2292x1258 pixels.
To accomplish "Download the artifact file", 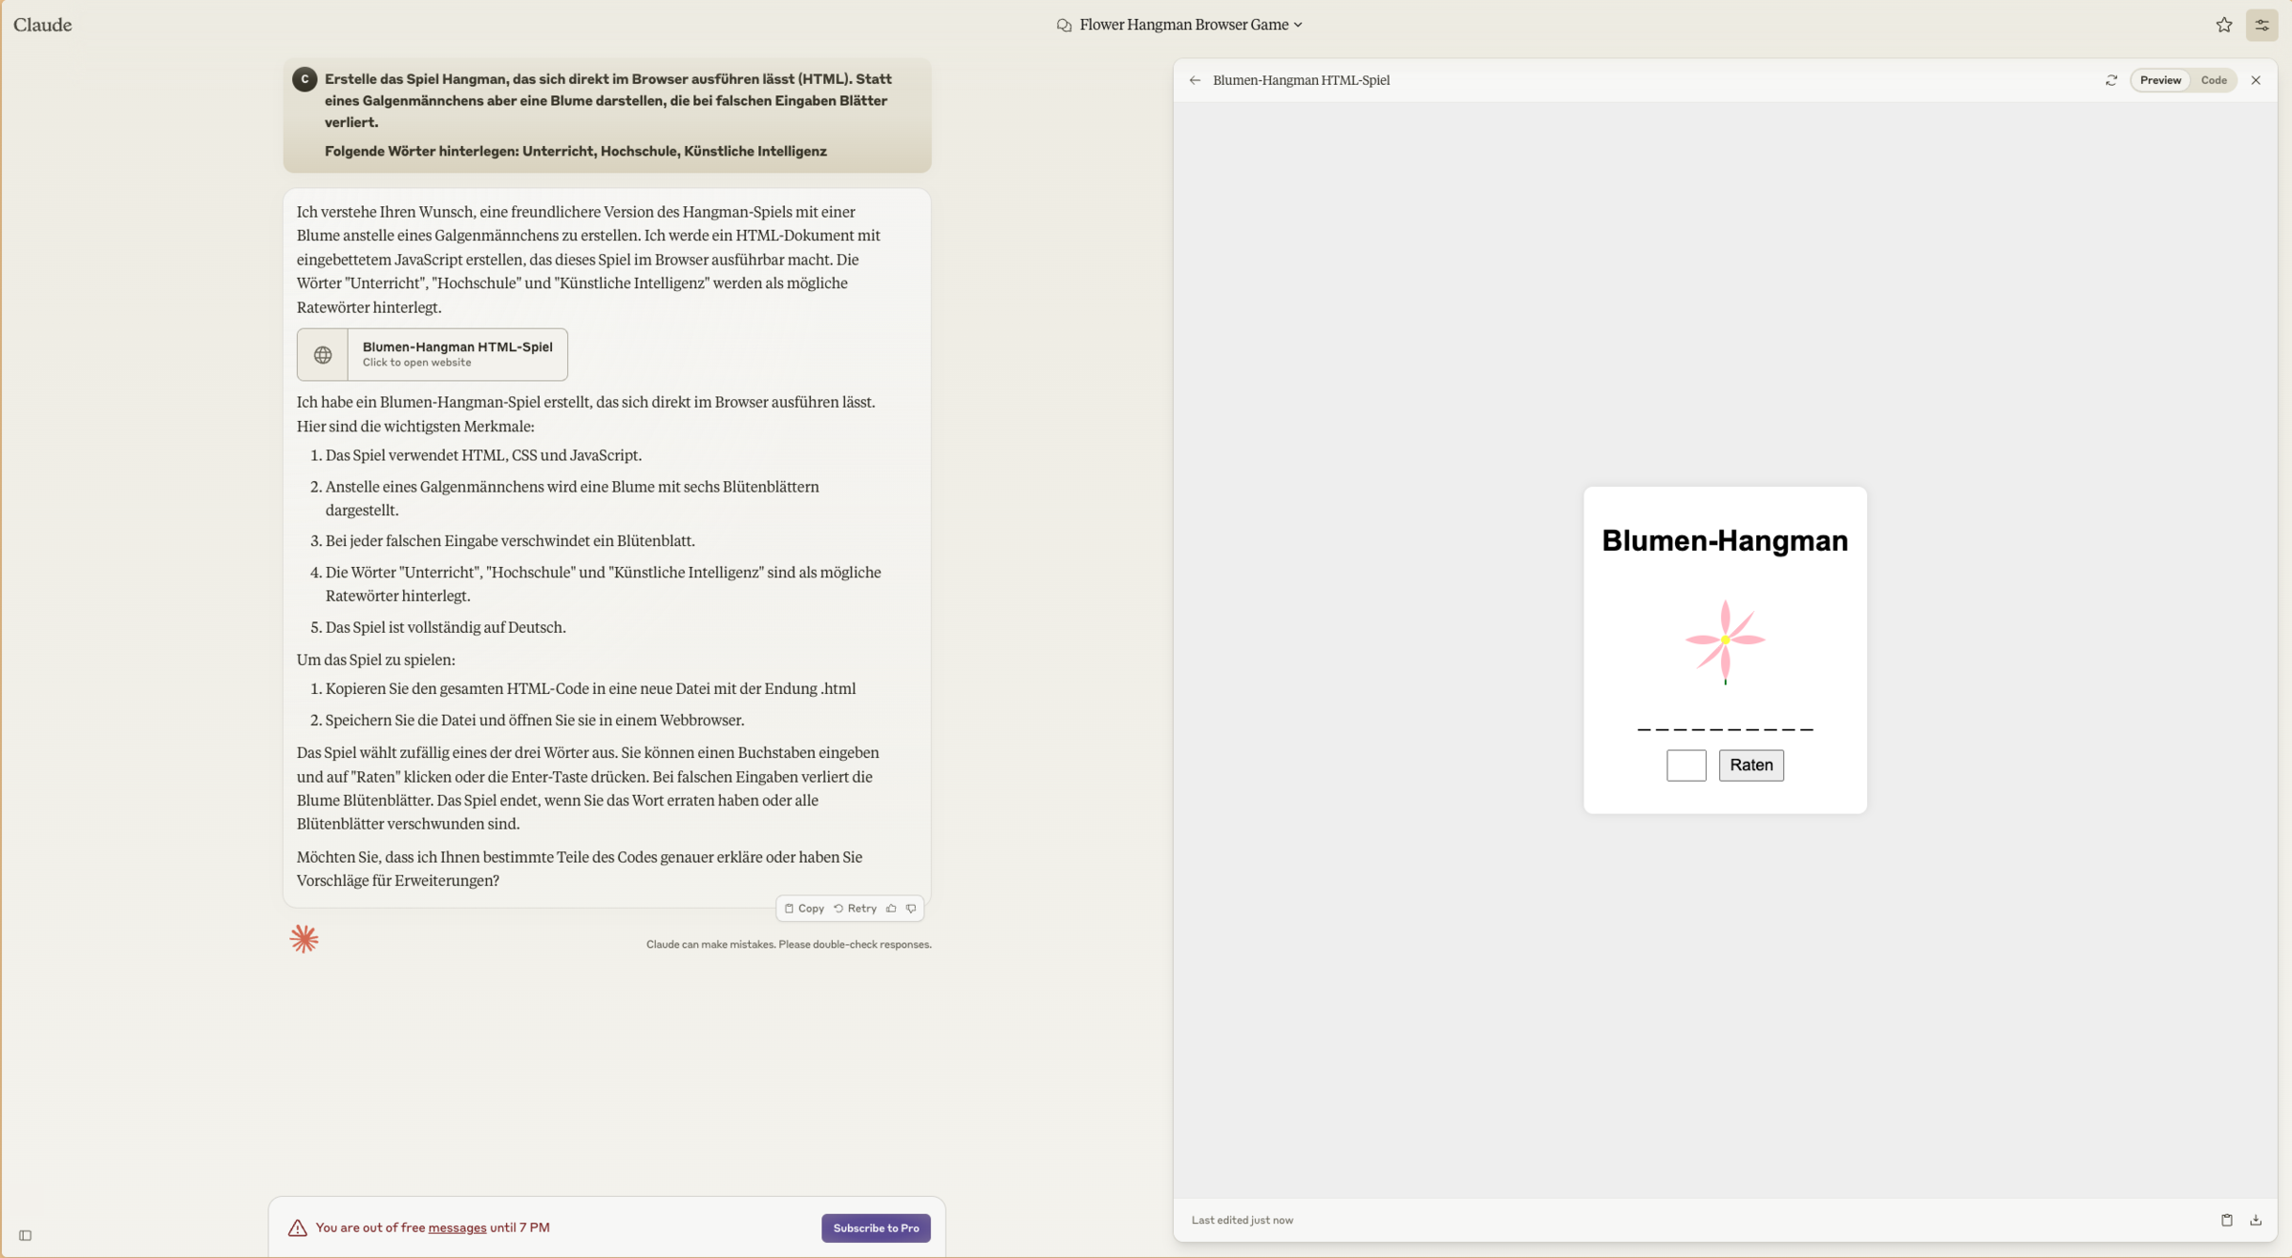I will (x=2256, y=1220).
